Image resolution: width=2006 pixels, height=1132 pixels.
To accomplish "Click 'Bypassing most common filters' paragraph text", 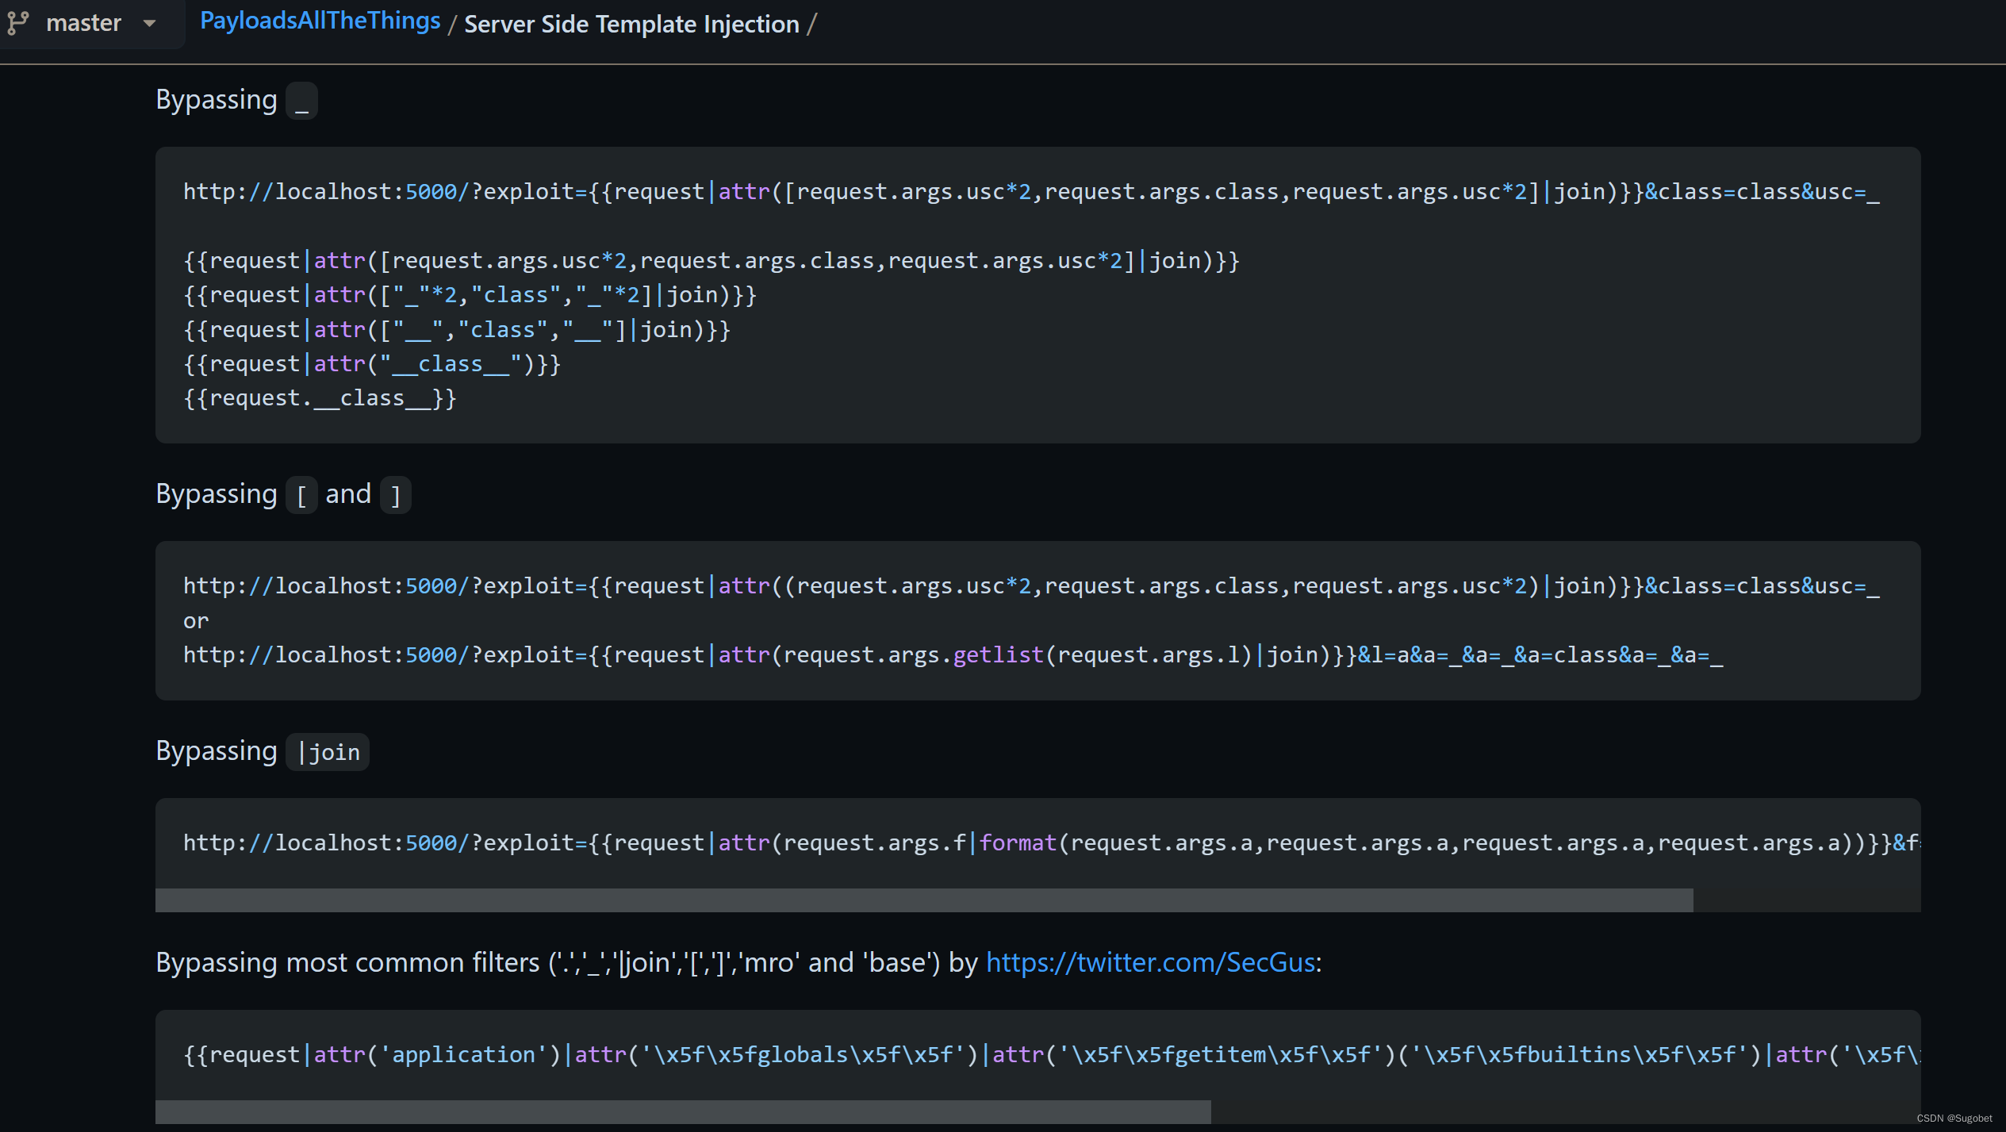I will [738, 962].
